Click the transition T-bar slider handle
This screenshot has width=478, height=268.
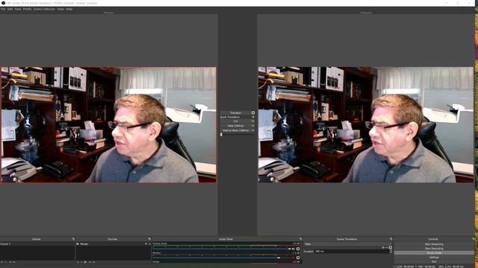pyautogui.click(x=221, y=134)
